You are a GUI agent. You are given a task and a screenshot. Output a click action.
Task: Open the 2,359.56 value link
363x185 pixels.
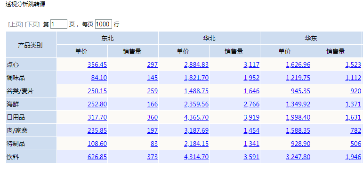pyautogui.click(x=196, y=104)
